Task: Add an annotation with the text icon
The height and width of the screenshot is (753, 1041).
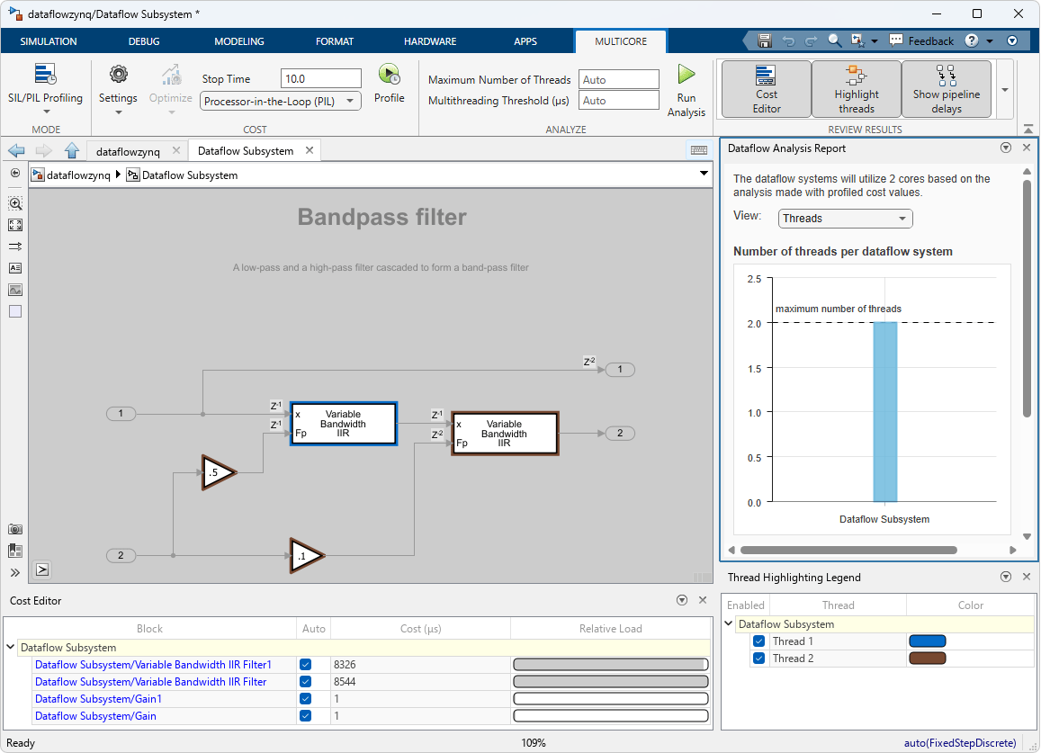Action: [15, 268]
